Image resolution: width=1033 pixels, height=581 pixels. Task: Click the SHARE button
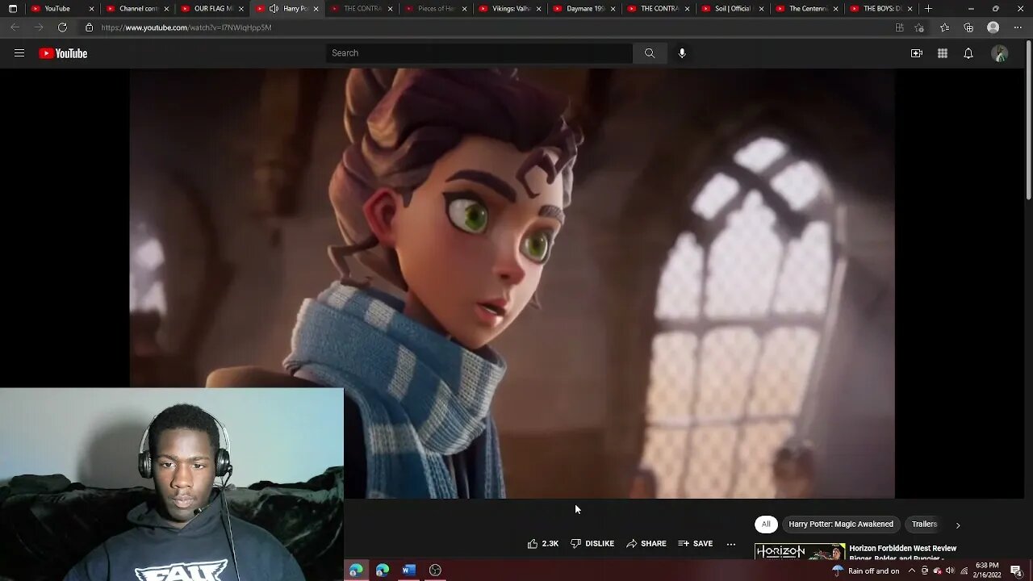(x=646, y=544)
